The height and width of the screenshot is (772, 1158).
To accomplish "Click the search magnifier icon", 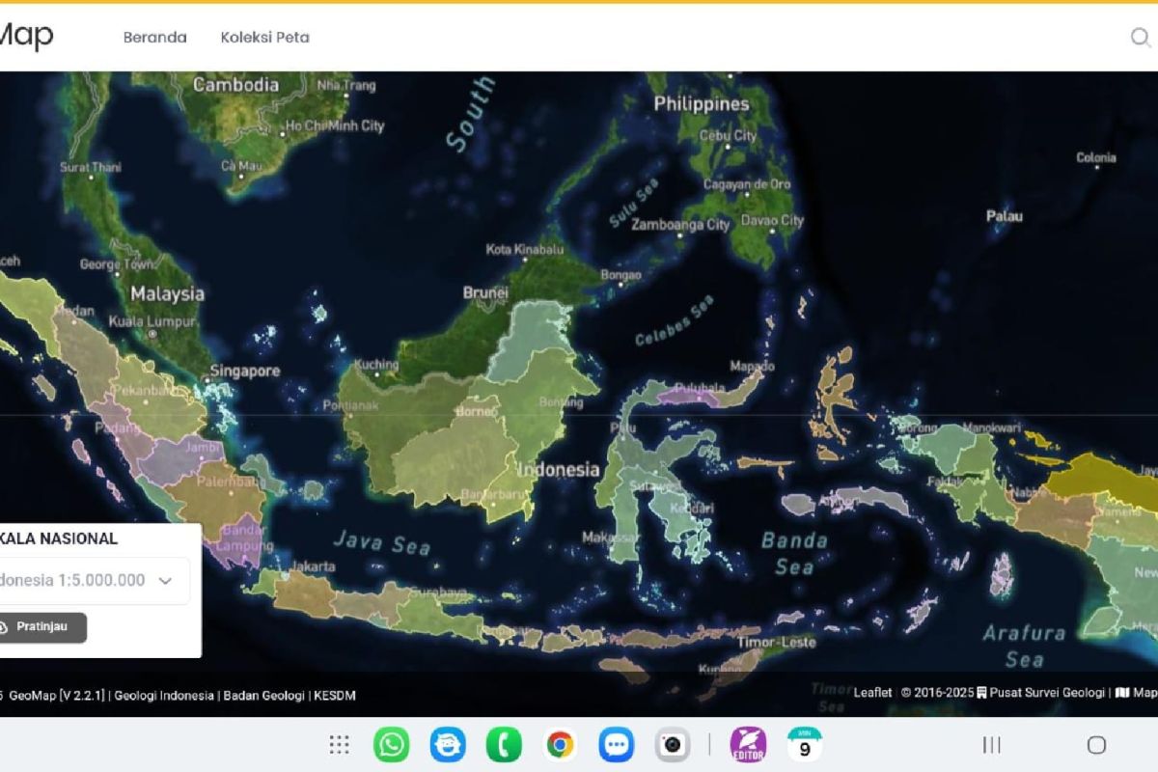I will click(1141, 38).
